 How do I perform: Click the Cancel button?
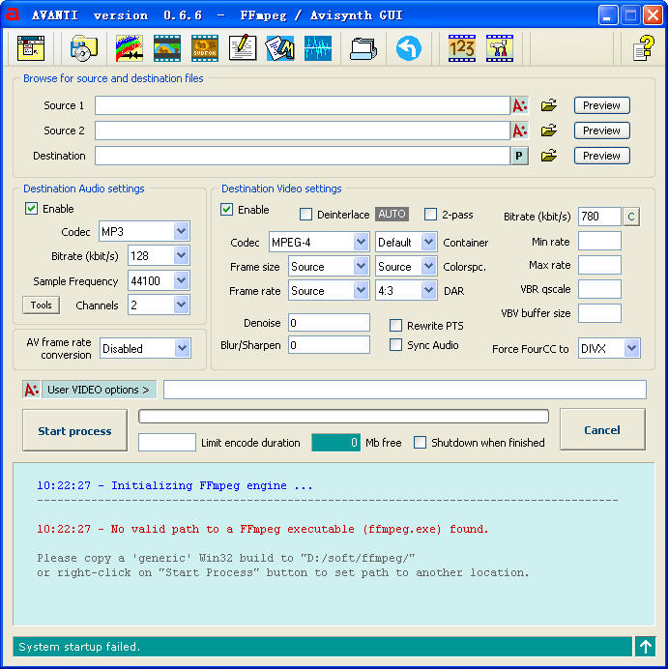tap(602, 429)
